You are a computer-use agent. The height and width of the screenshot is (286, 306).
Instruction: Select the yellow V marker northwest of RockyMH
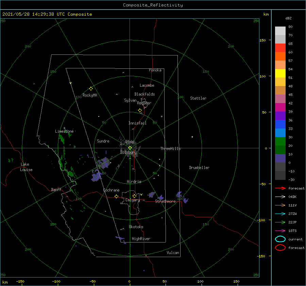pyautogui.click(x=71, y=83)
